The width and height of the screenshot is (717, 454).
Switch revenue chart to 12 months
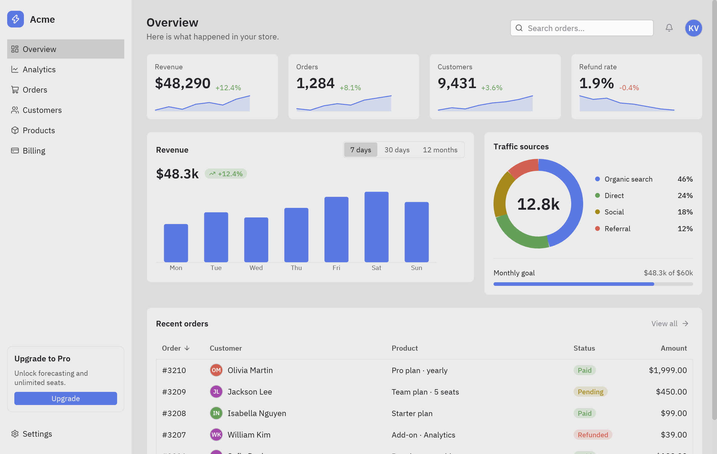[440, 150]
